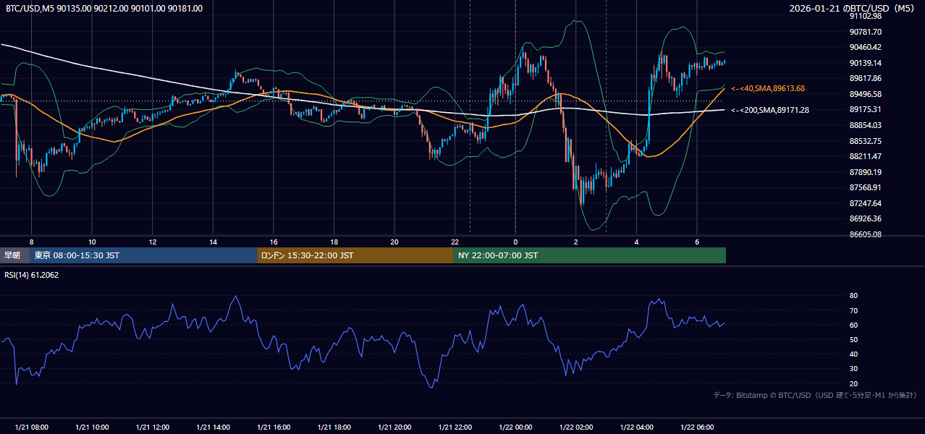Click the 1/21 18:00 time label
Viewport: 925px width, 434px height.
pyautogui.click(x=334, y=427)
